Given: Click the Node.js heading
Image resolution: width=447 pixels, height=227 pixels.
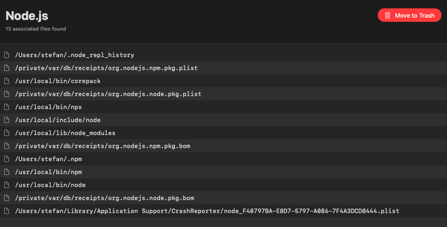Looking at the screenshot, I should (x=27, y=16).
